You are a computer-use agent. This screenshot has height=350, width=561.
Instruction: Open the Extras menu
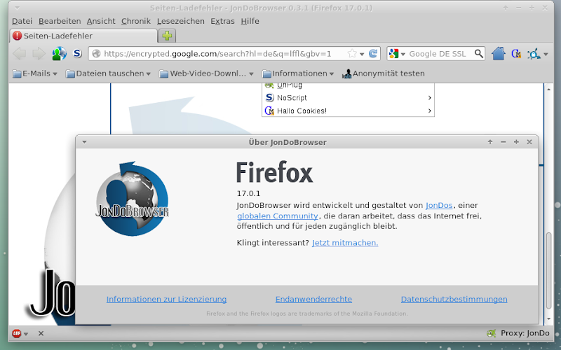tap(222, 21)
